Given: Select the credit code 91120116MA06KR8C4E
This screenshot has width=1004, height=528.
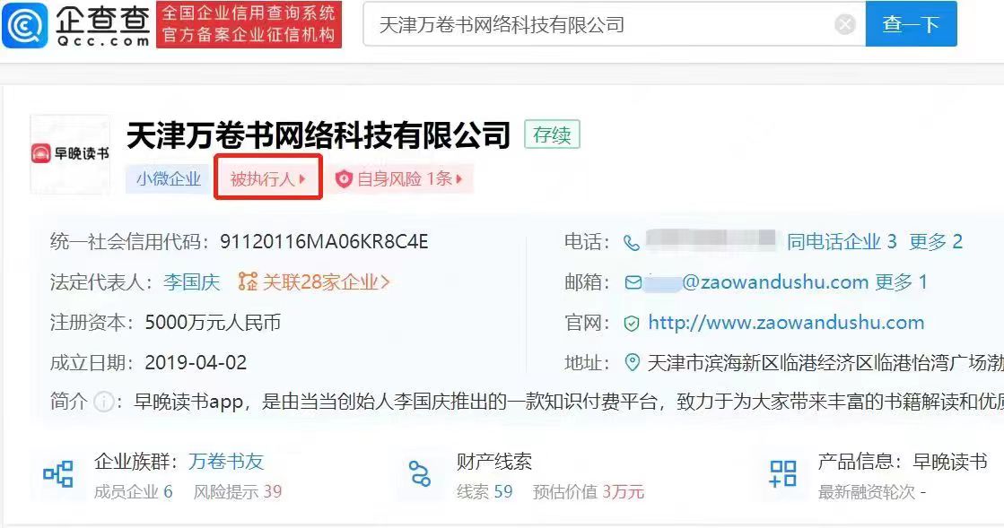Looking at the screenshot, I should tap(324, 242).
